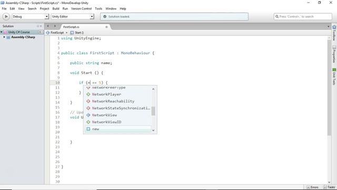The height and width of the screenshot is (190, 337).
Task: Open the Start() member breadcrumb dropdown
Action: click(77, 33)
